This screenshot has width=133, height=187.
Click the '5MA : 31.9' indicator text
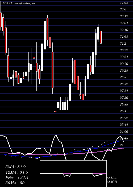pyautogui.click(x=15, y=167)
